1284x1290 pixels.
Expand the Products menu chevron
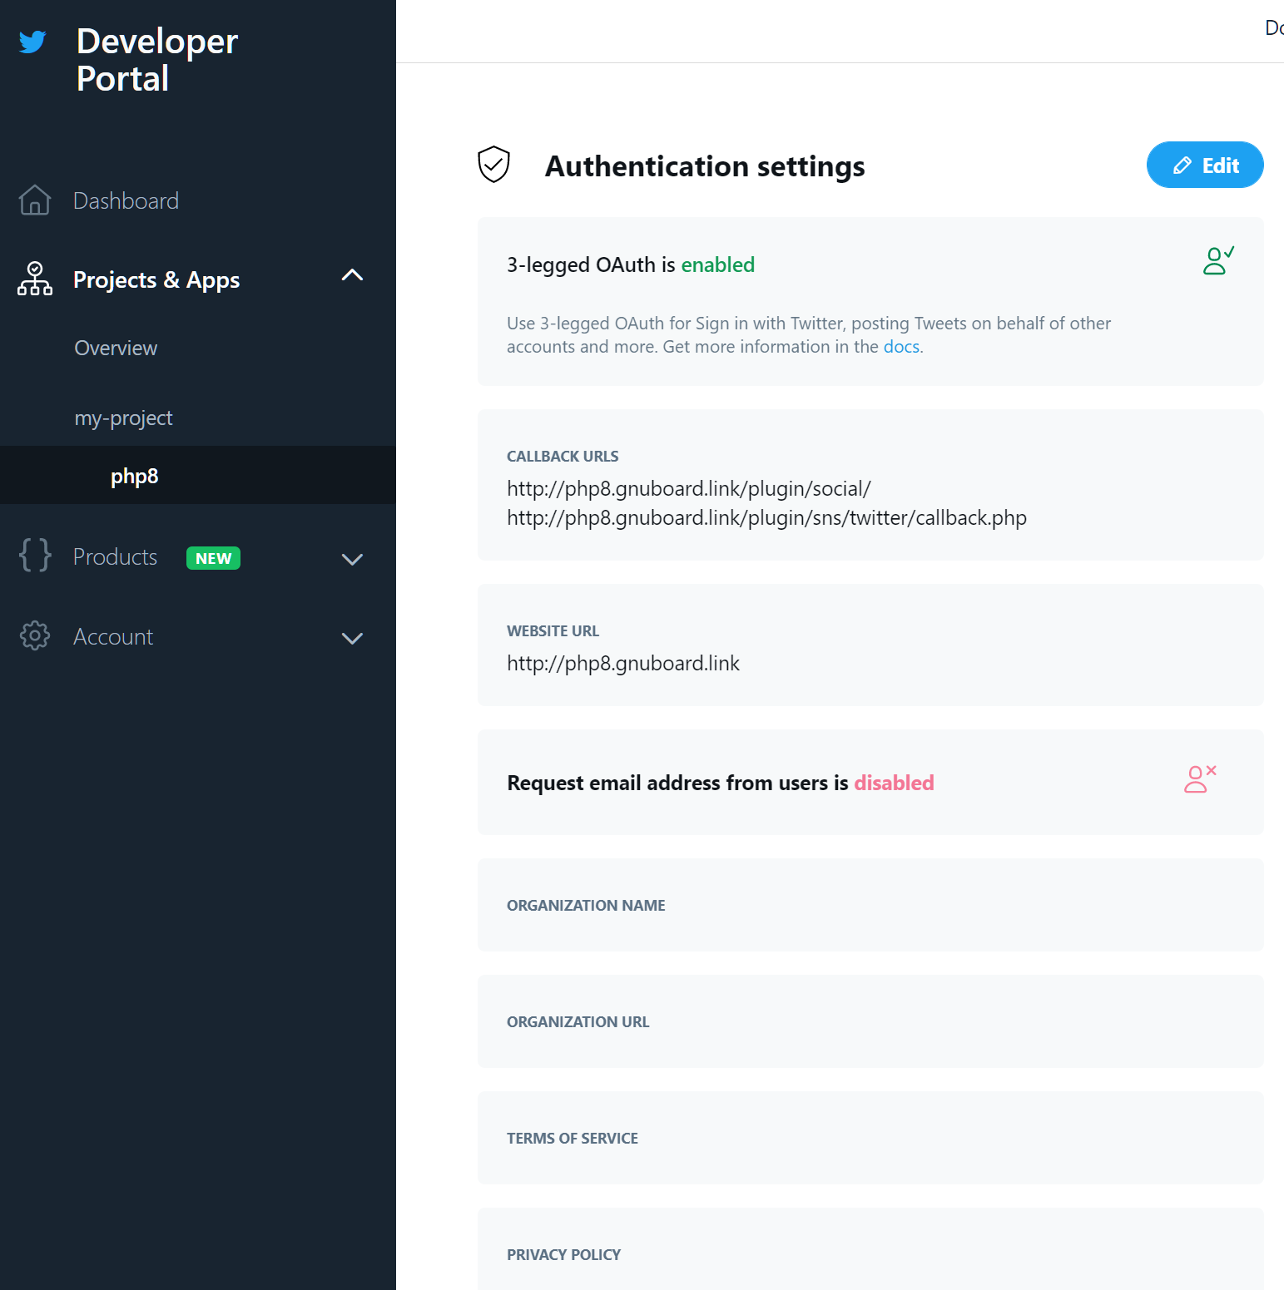tap(352, 559)
